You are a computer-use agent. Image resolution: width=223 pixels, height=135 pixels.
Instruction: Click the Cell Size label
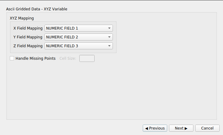(68, 58)
